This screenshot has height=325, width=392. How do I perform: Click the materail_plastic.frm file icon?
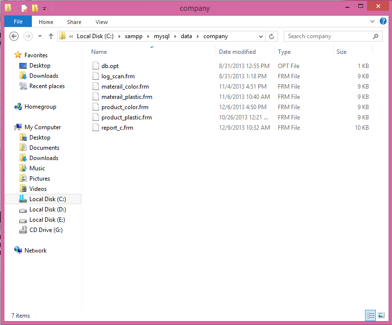pos(96,97)
